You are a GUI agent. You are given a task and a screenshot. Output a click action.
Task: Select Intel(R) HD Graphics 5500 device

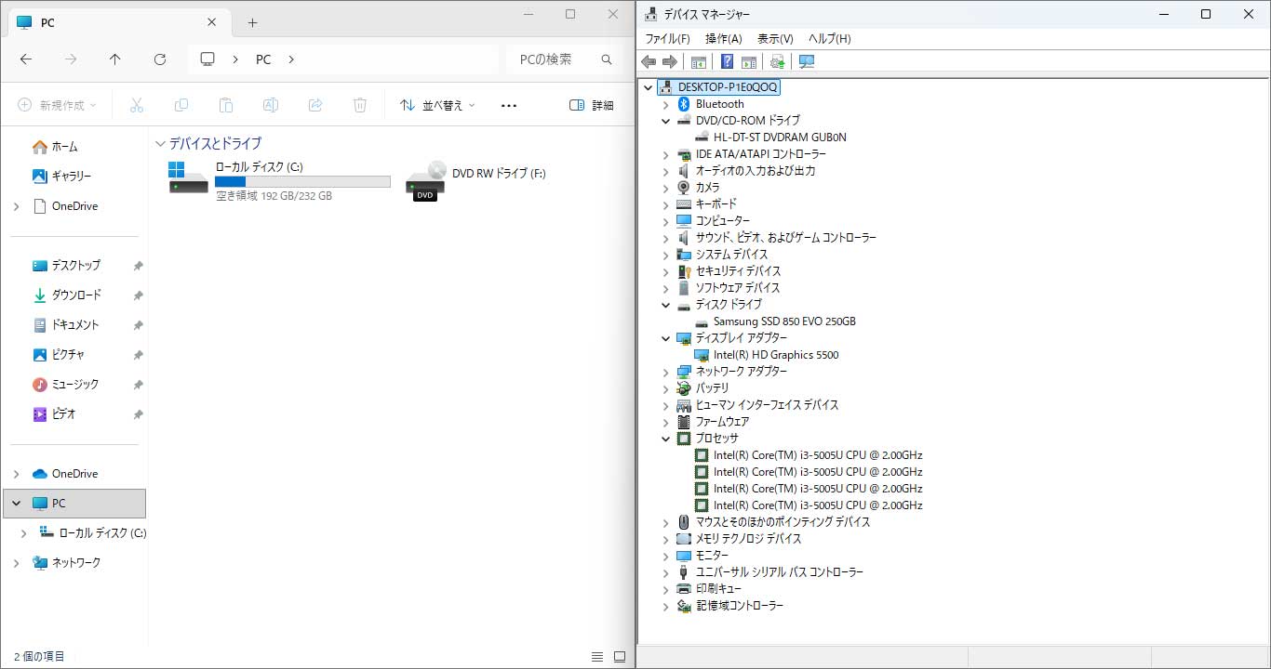click(x=775, y=355)
